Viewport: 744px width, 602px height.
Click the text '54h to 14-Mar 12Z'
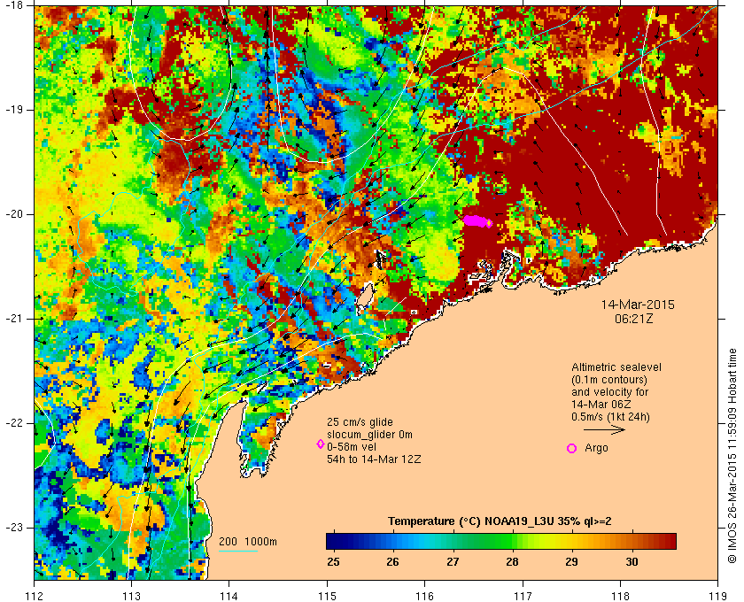tap(374, 459)
